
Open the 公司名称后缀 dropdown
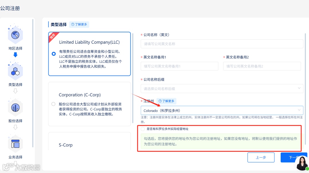click(222, 89)
